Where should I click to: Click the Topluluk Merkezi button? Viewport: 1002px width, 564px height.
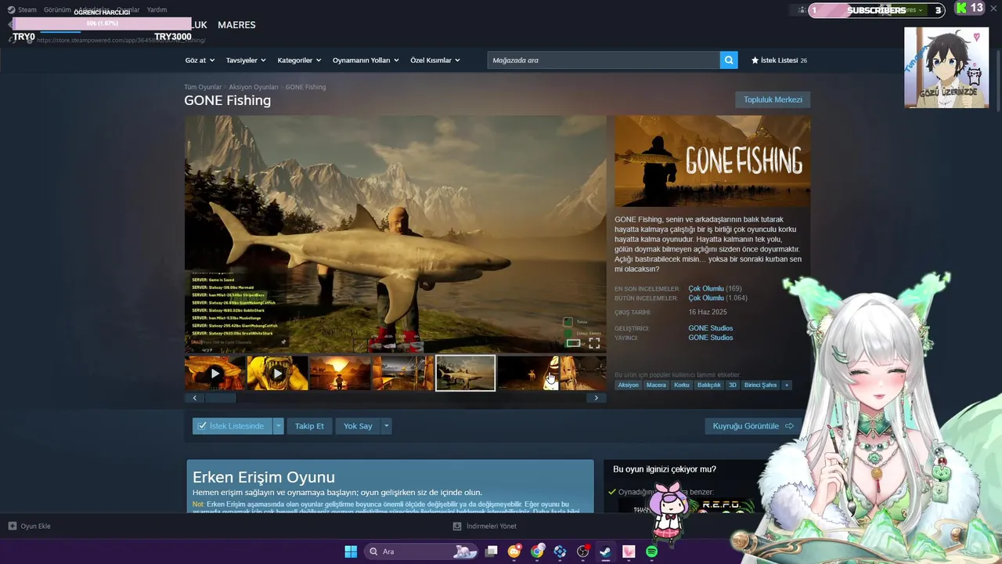[x=773, y=99]
